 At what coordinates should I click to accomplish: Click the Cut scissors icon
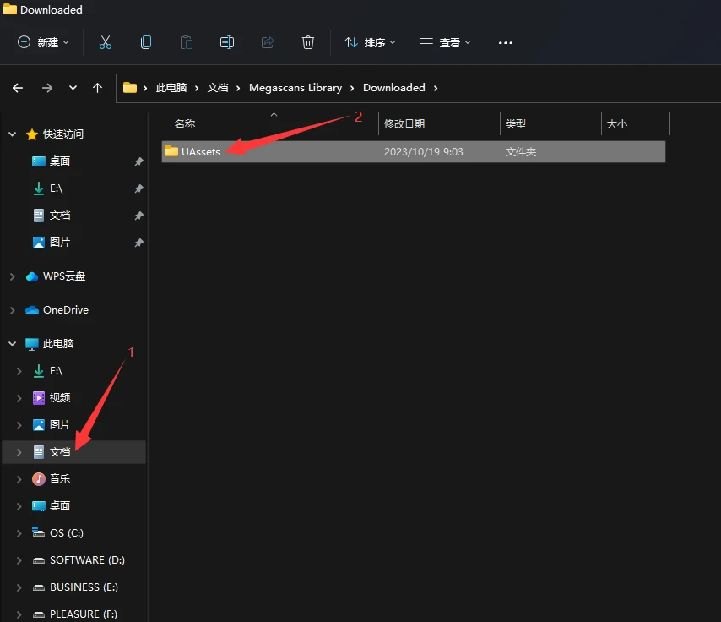tap(106, 42)
